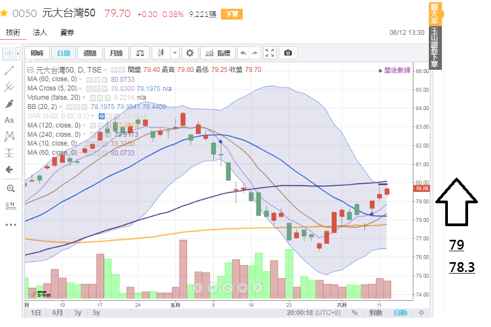Screen dimensions: 491x327
Task: Set chart range to 6月
Action: [x=57, y=313]
